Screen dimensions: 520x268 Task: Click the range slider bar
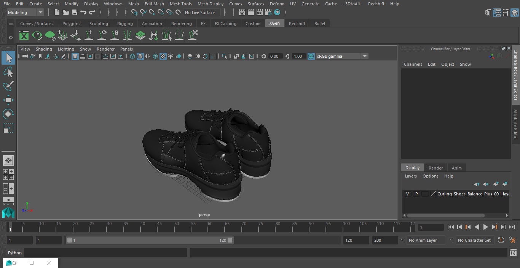150,240
